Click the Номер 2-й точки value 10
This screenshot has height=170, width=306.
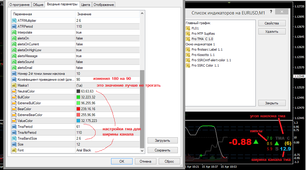pyautogui.click(x=78, y=74)
